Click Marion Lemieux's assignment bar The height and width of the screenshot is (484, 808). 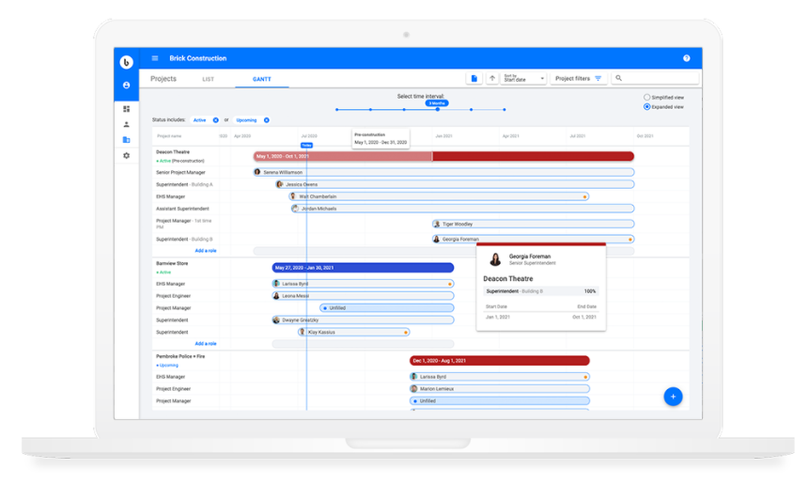click(x=499, y=389)
